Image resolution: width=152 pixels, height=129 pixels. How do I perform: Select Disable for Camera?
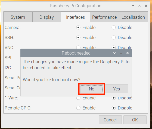[x=114, y=27]
